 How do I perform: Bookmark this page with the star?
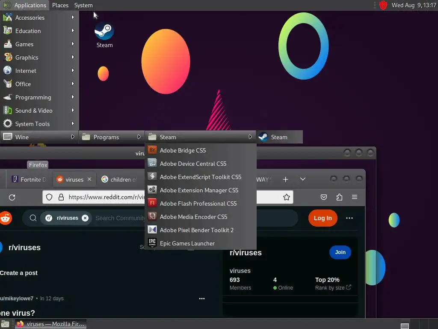point(286,197)
